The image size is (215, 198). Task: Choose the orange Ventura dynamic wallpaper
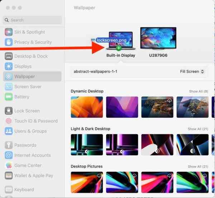[x=87, y=107]
